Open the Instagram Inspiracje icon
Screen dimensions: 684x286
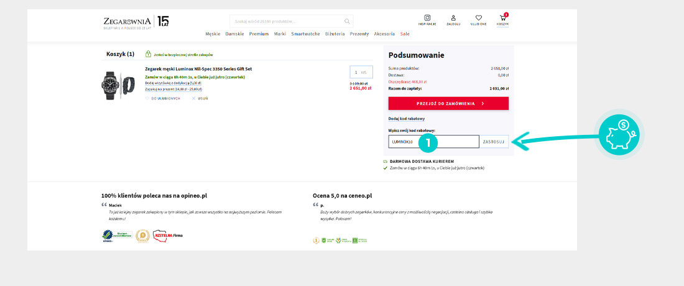[428, 18]
